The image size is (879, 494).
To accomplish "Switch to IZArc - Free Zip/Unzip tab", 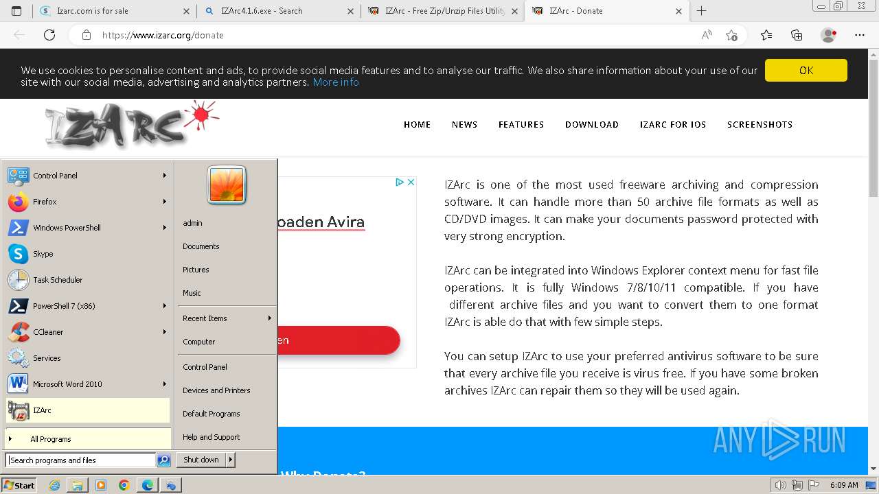I will (442, 11).
